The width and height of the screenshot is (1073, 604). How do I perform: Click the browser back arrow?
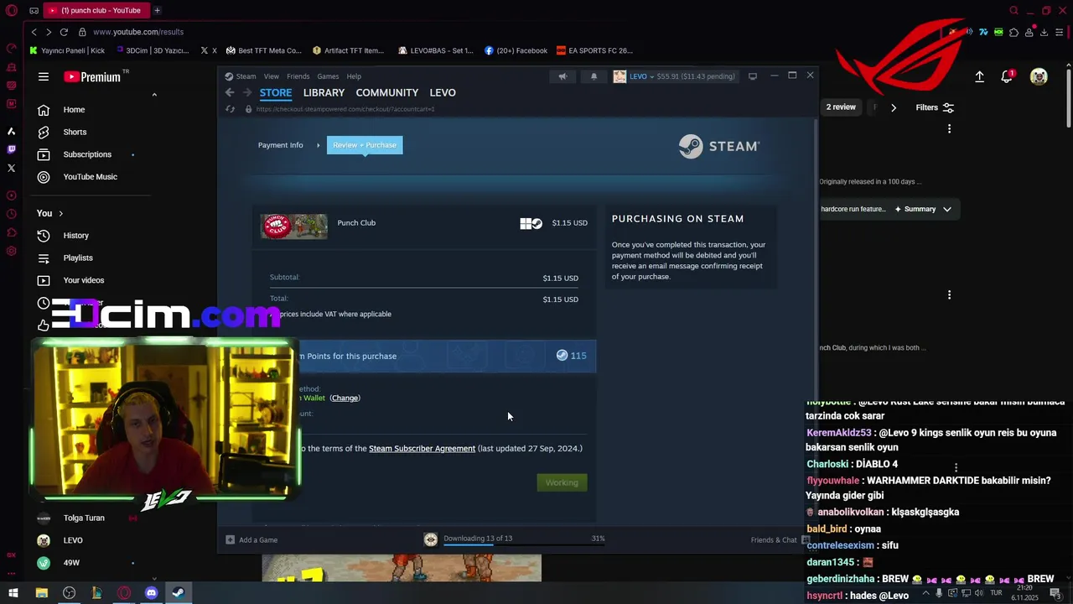click(34, 32)
